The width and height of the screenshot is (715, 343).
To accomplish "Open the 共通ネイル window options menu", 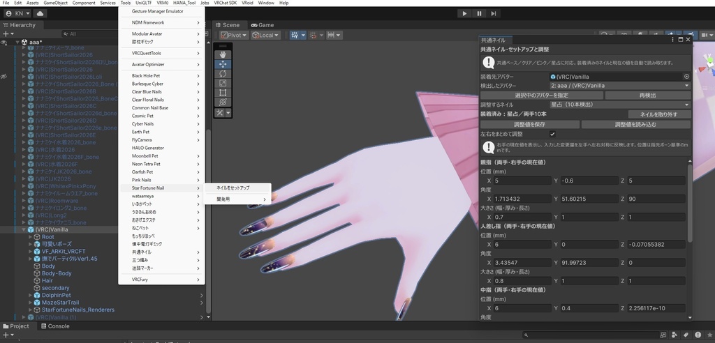I will (x=672, y=40).
